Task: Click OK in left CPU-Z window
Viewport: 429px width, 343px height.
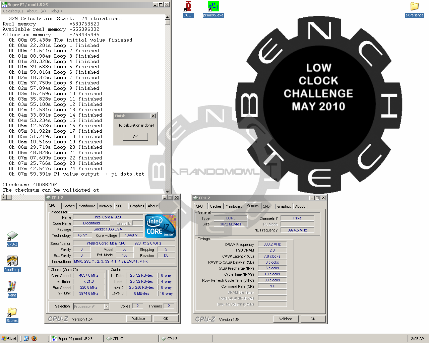Action: tap(166, 319)
